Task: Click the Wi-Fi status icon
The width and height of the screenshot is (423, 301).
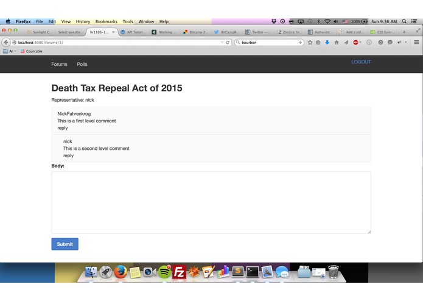Action: click(327, 21)
